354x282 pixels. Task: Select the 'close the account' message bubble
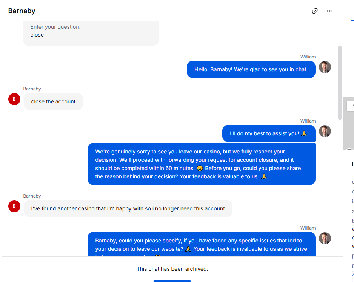point(53,101)
